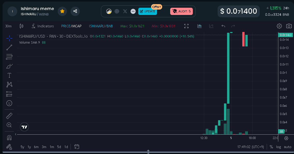Toggle auto scale
This screenshot has height=154, width=294.
click(x=288, y=147)
